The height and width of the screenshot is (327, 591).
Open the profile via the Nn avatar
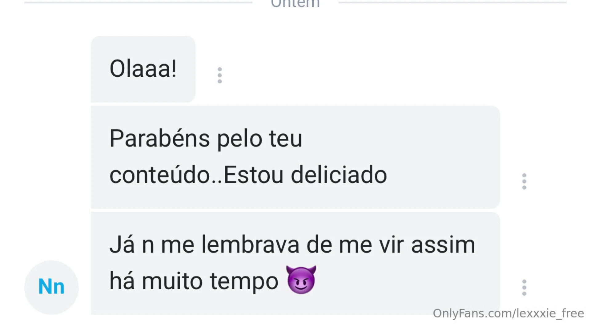[51, 286]
